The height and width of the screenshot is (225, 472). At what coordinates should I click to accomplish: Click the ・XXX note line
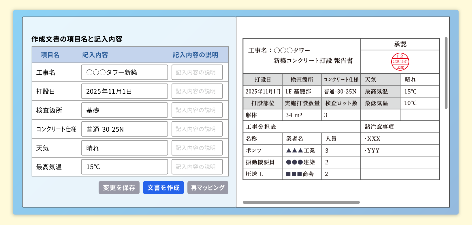click(x=372, y=139)
